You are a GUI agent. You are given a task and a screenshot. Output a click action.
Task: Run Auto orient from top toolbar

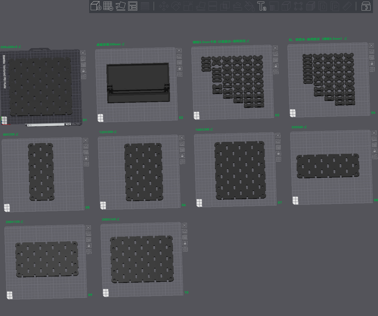(x=120, y=6)
